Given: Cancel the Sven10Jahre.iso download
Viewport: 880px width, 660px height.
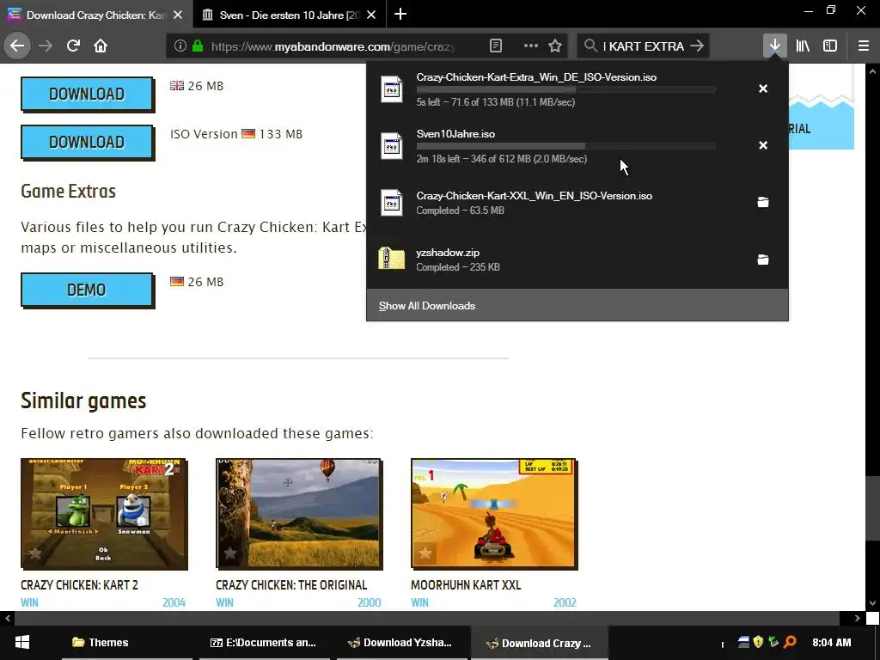Looking at the screenshot, I should click(763, 145).
